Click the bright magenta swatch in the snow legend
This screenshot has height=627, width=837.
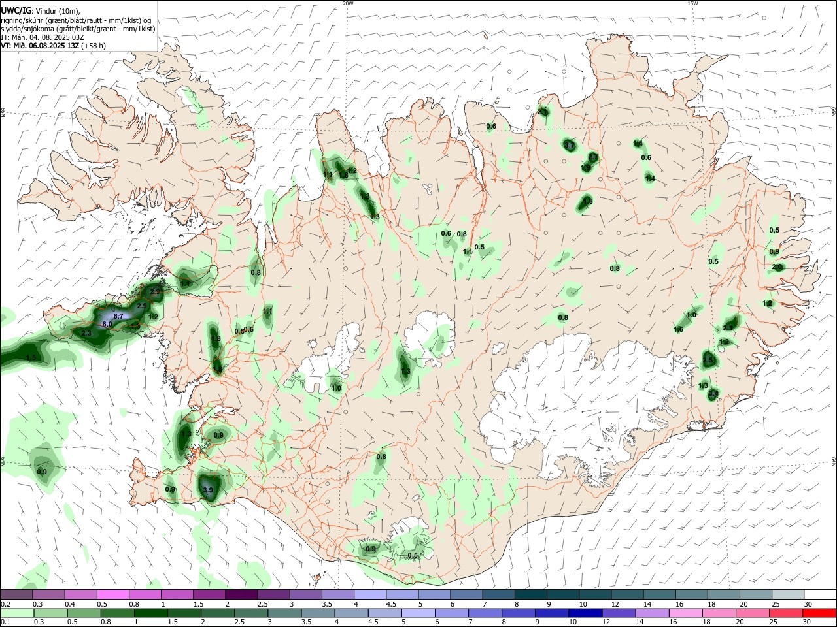(112, 595)
